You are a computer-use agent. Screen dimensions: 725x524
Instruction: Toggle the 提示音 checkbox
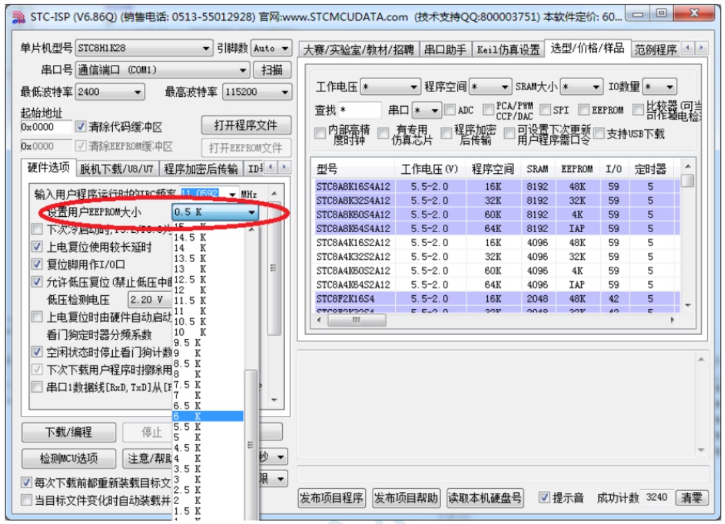coord(544,497)
